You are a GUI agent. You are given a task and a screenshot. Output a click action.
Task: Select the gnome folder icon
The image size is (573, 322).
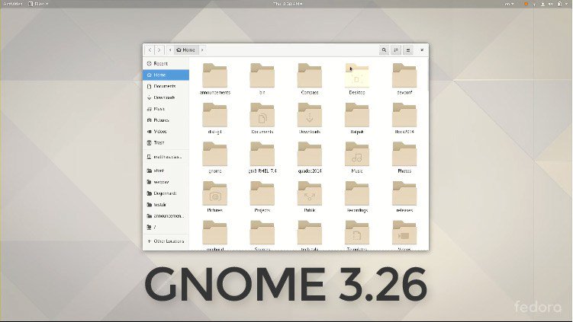click(x=215, y=154)
